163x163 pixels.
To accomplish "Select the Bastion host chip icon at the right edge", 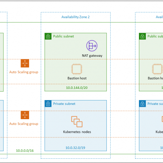I will tap(158, 69).
